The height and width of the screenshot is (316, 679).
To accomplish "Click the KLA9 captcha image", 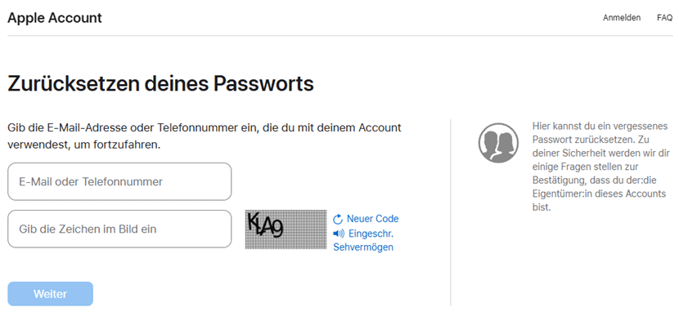I will tap(286, 229).
